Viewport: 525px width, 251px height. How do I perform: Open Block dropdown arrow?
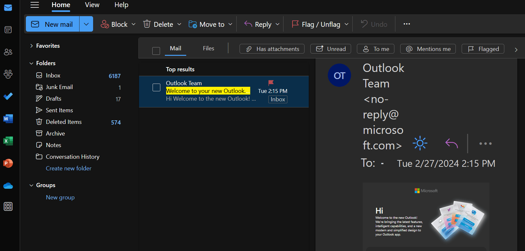134,24
